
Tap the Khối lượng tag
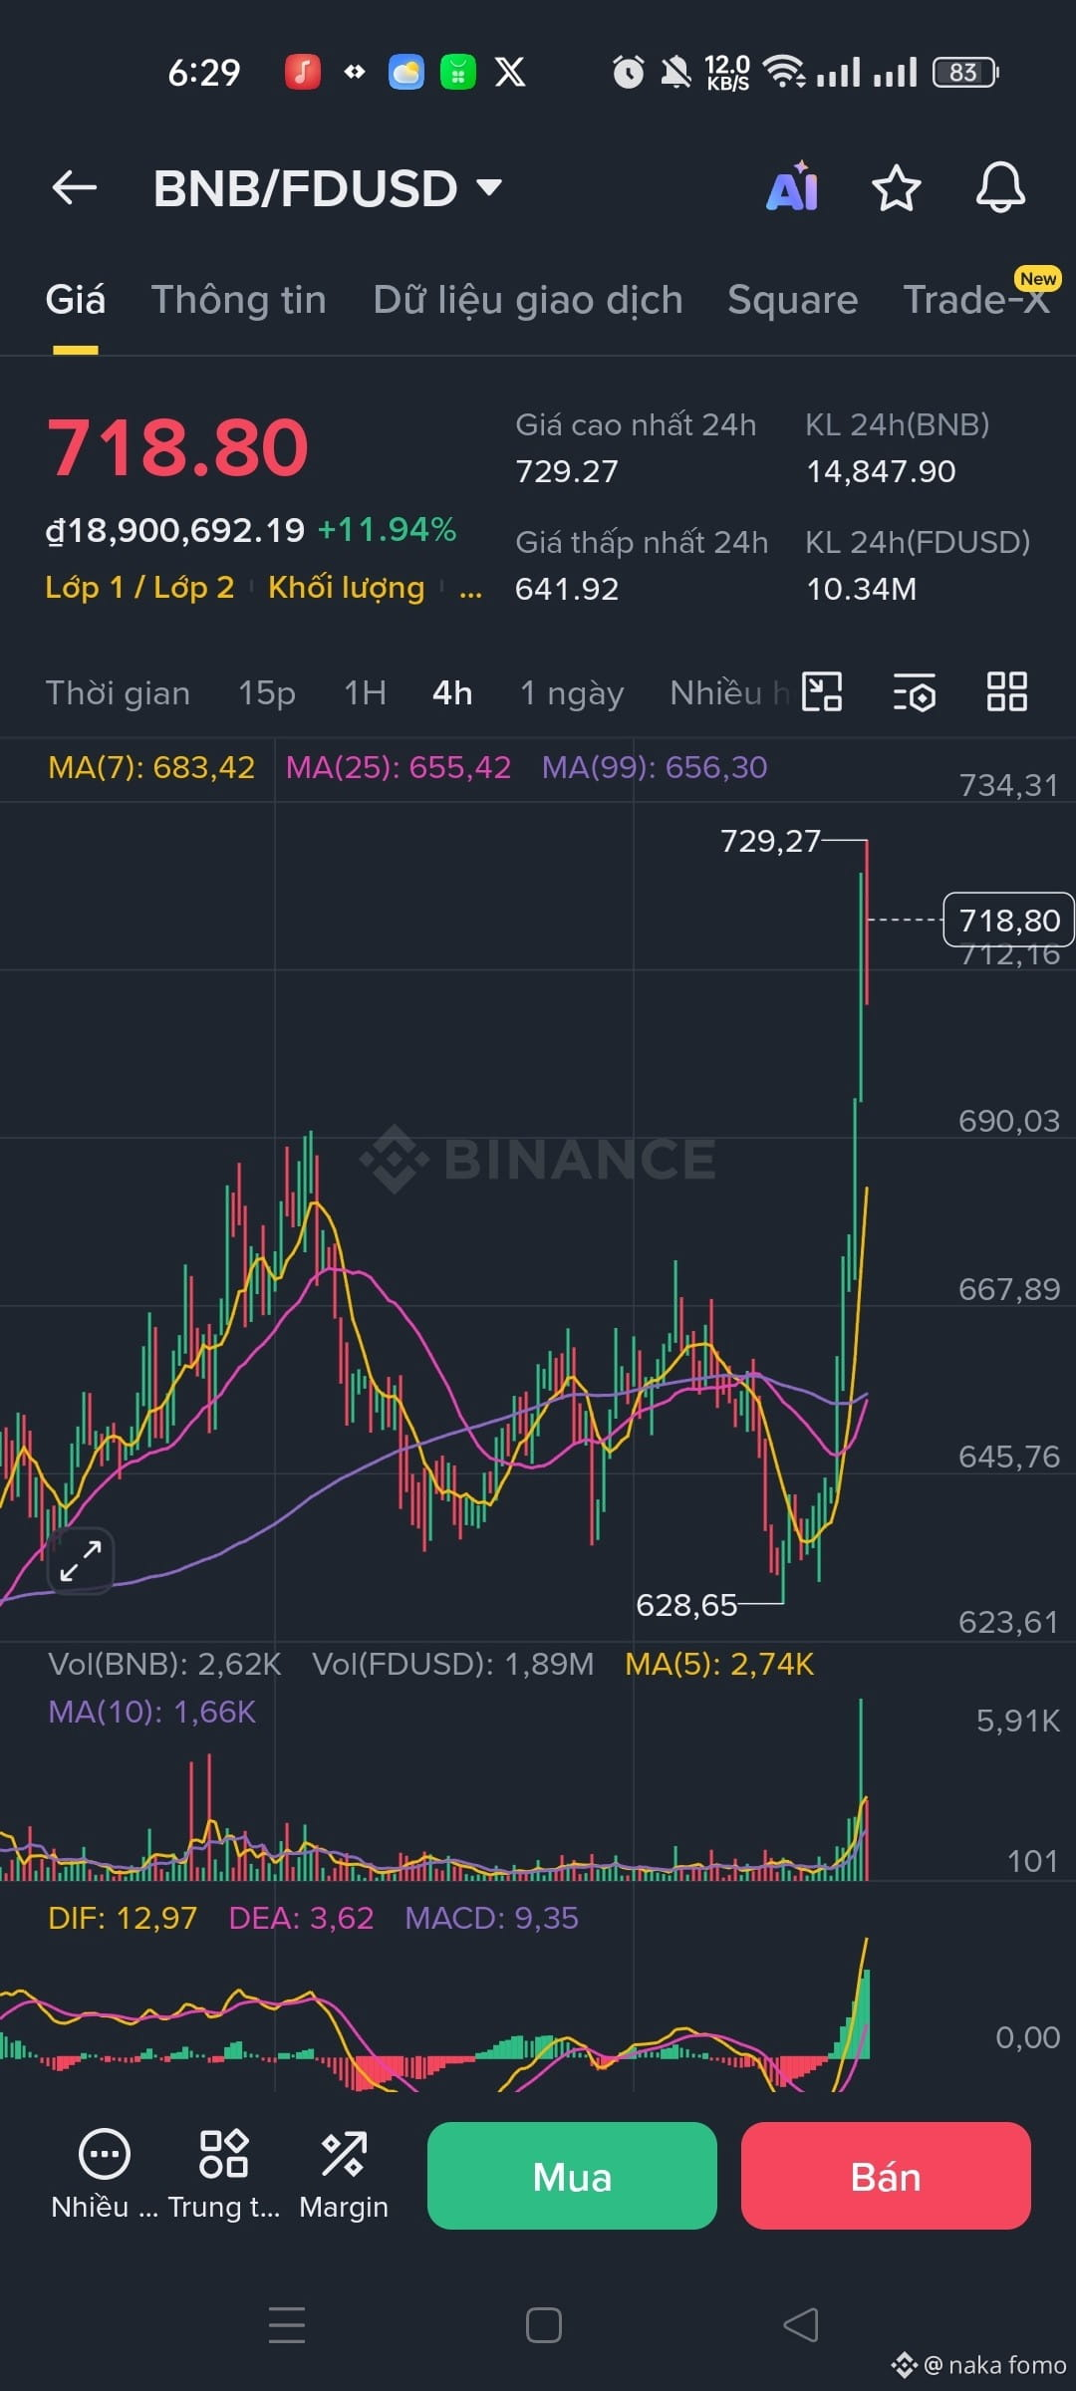click(x=347, y=588)
